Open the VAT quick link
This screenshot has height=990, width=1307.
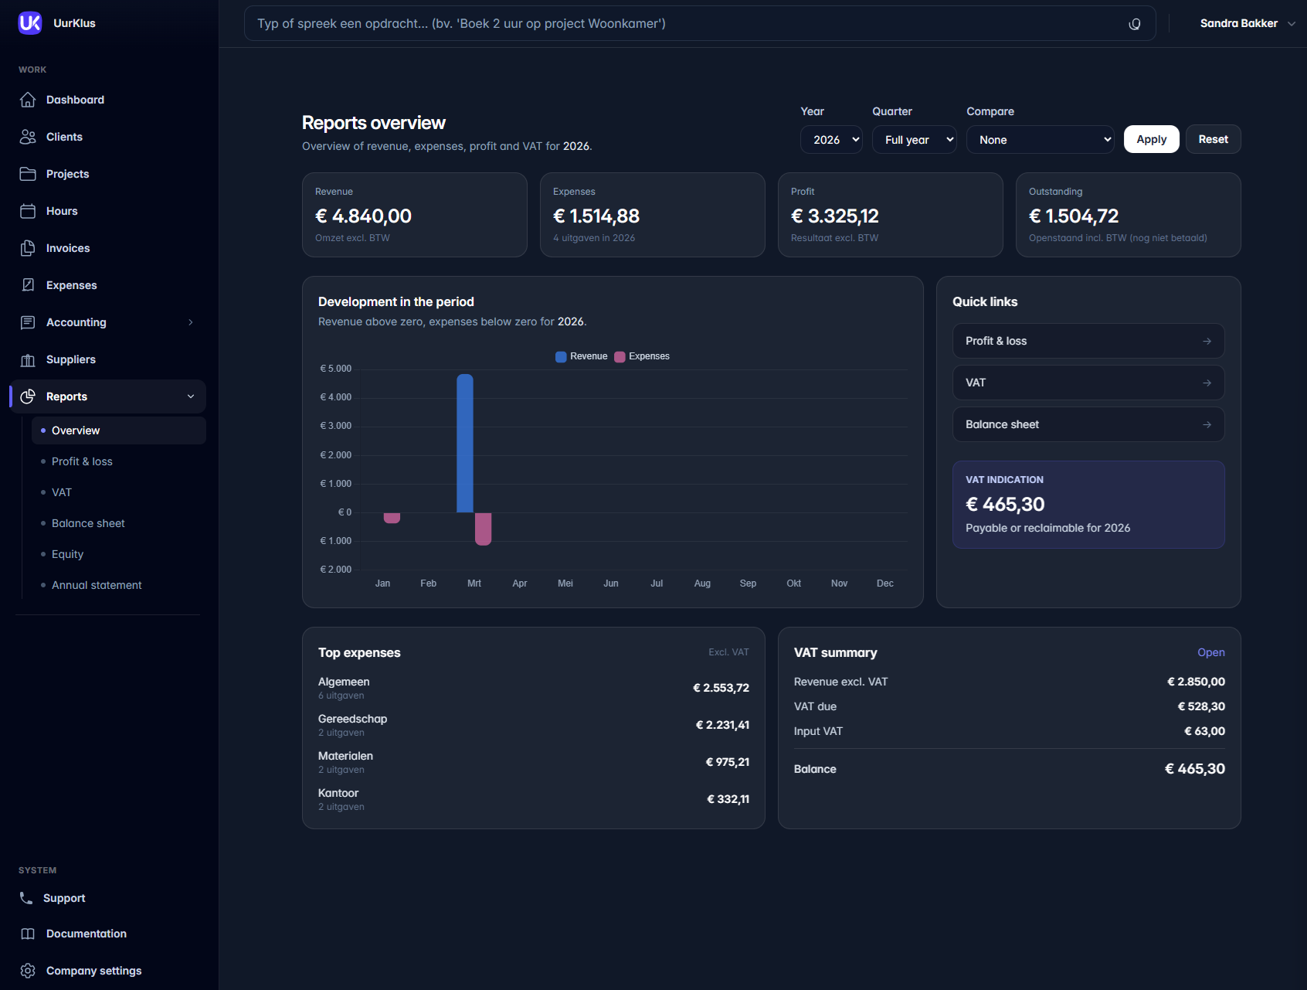tap(1088, 383)
